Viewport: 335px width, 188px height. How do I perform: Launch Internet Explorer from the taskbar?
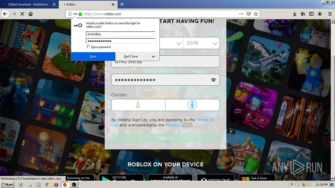(21, 185)
